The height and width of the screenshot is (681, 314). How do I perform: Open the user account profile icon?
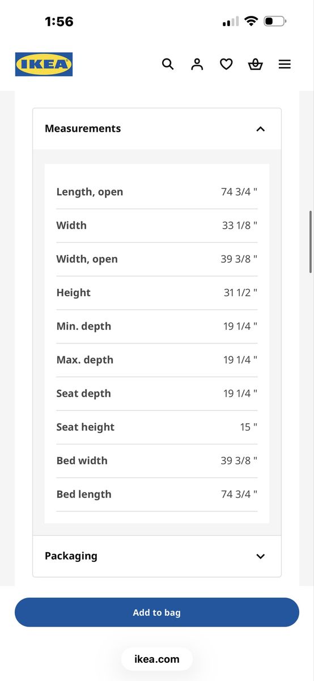coord(197,64)
